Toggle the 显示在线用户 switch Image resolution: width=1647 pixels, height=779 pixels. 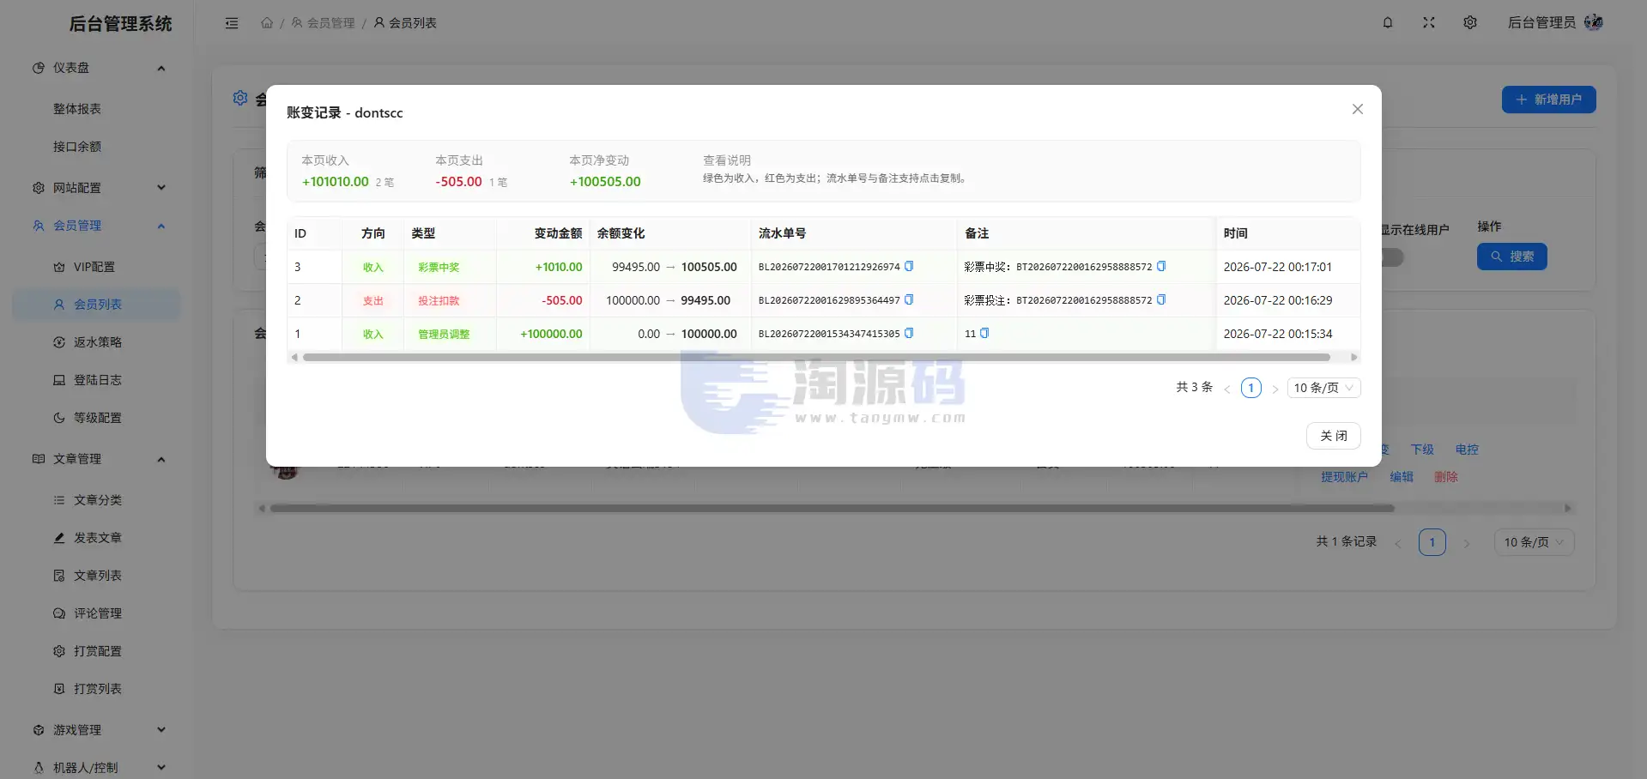[x=1391, y=257]
